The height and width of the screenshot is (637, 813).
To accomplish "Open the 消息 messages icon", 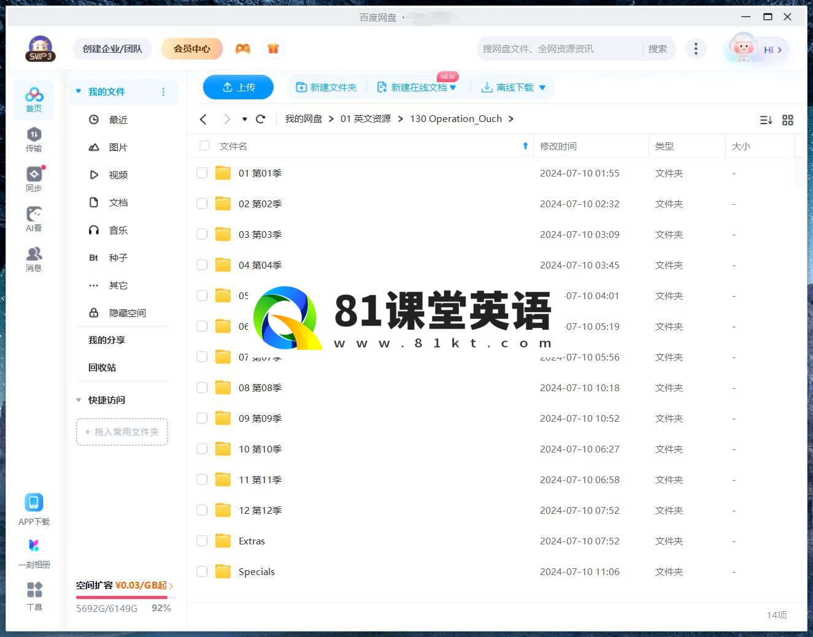I will (x=34, y=259).
